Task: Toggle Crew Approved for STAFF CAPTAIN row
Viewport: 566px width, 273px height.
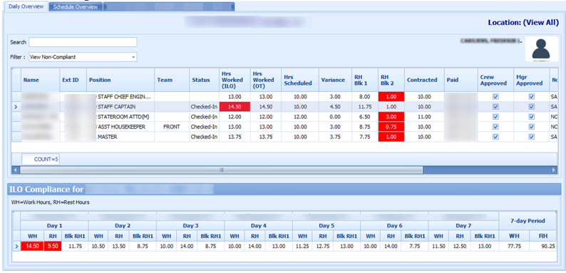Action: tap(495, 107)
